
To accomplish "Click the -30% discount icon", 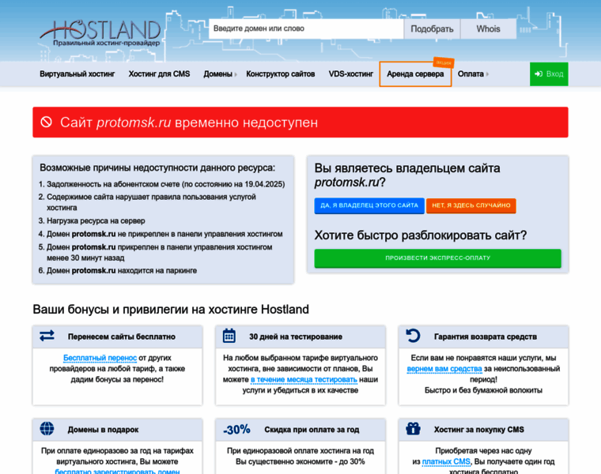I will [237, 430].
